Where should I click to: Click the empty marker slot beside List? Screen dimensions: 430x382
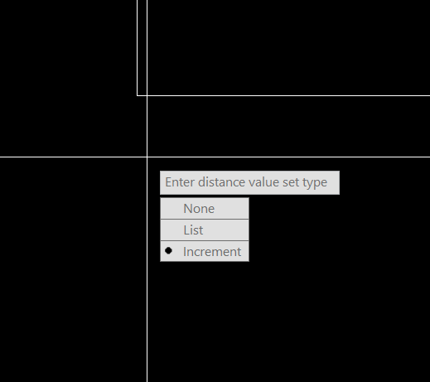(x=168, y=230)
